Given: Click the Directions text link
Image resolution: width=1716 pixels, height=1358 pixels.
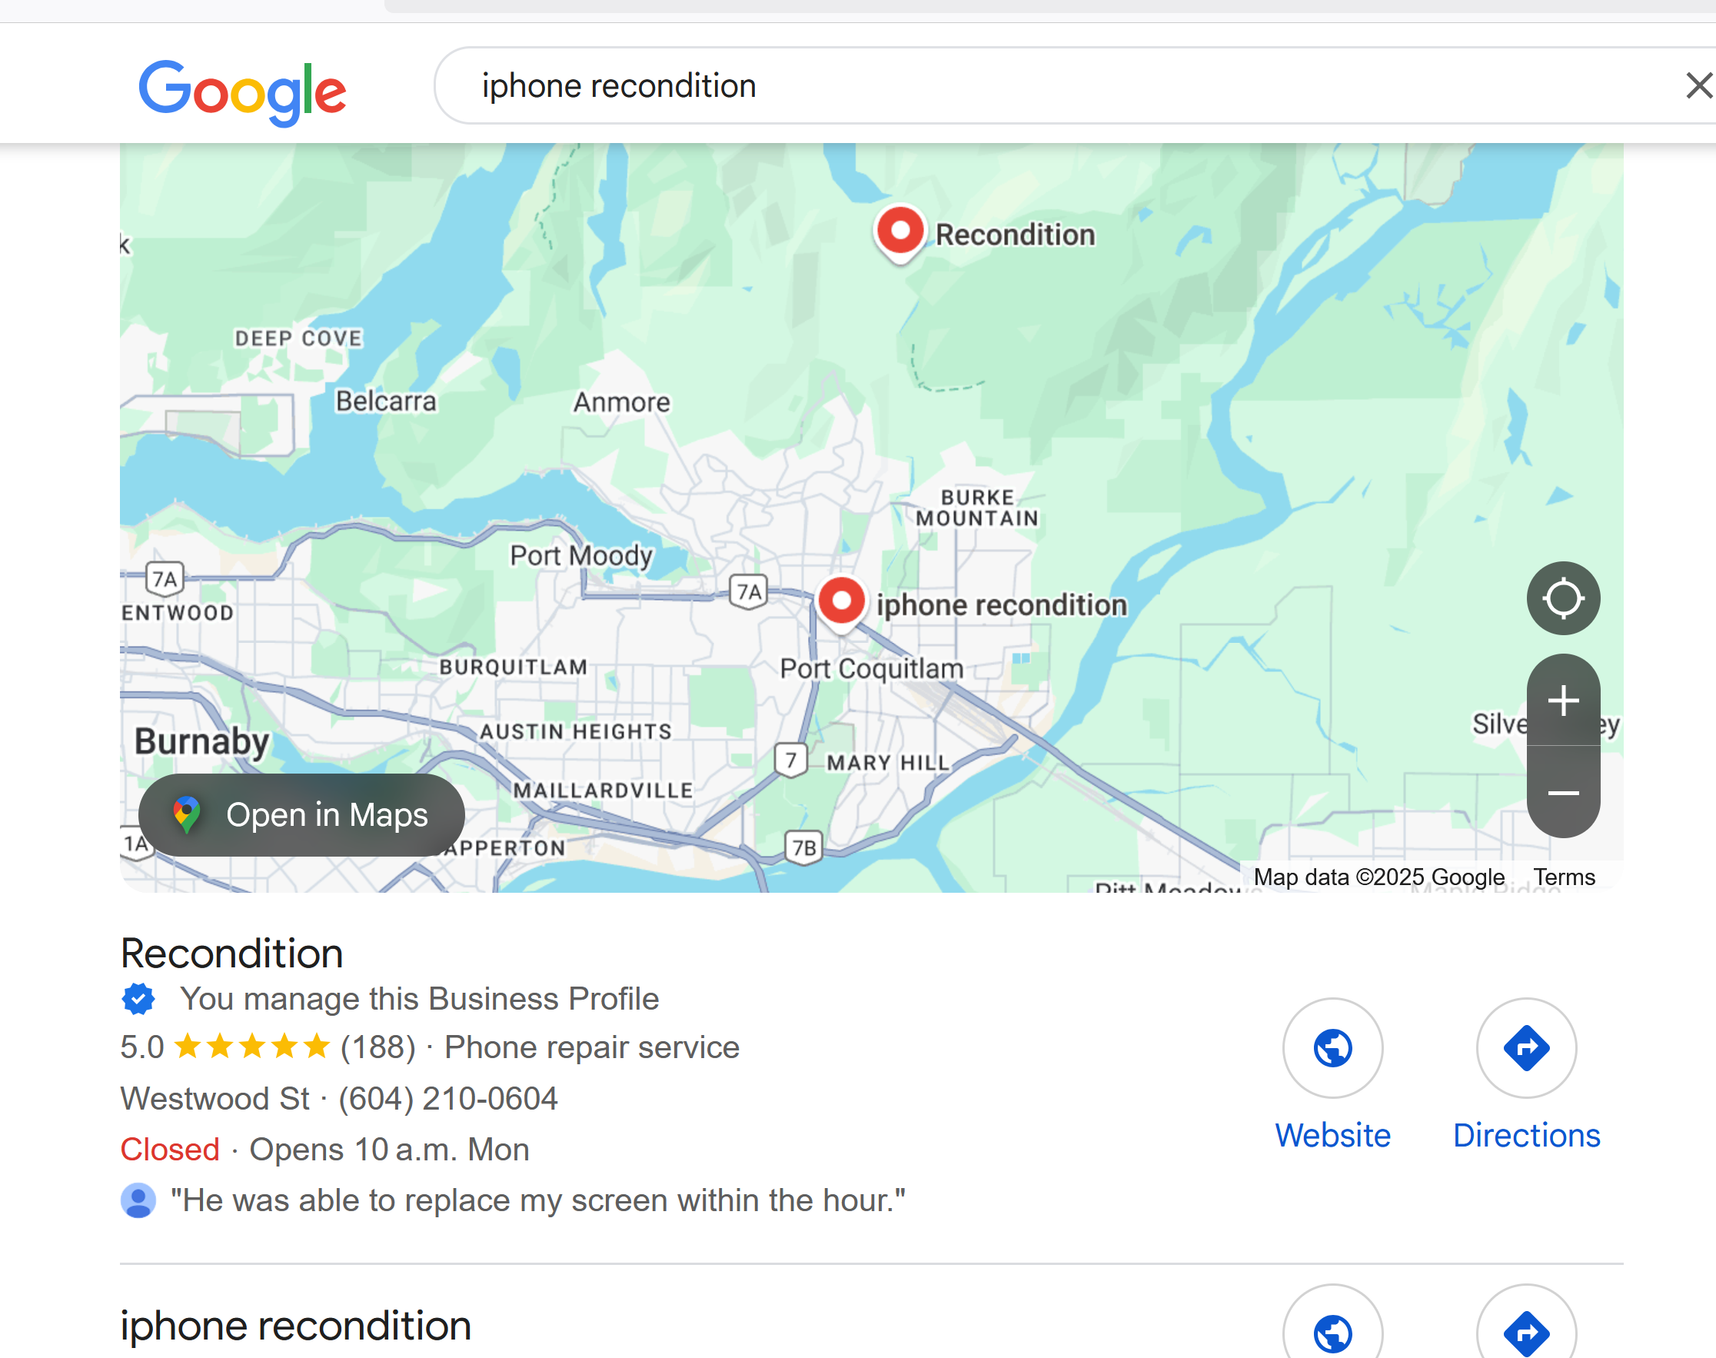Looking at the screenshot, I should 1526,1135.
